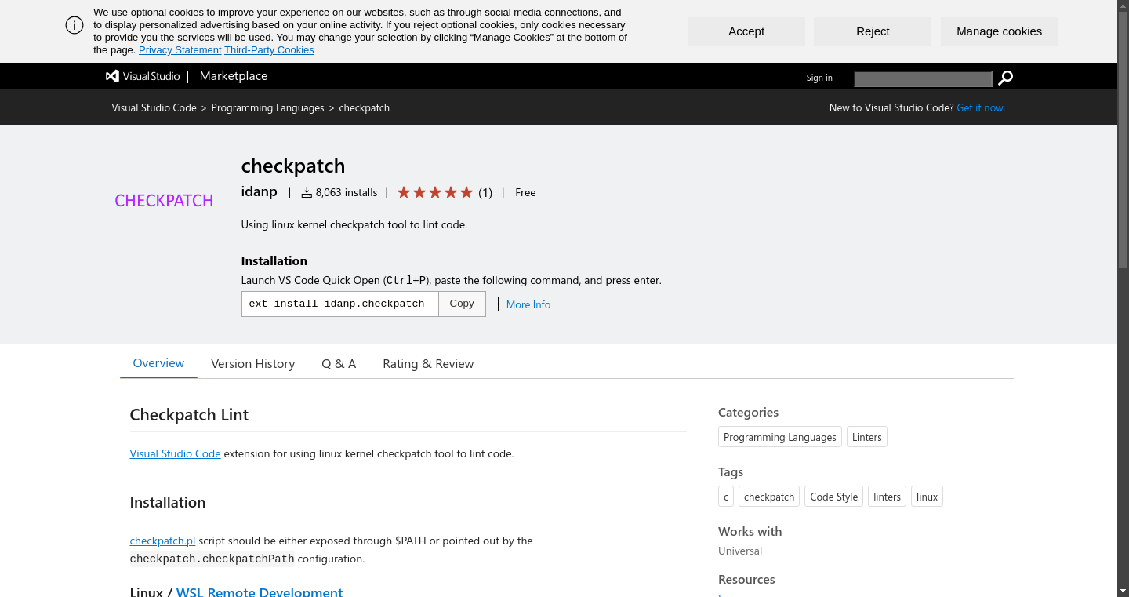Click the page vertical scrollbar
Image resolution: width=1129 pixels, height=597 pixels.
coord(1123,140)
